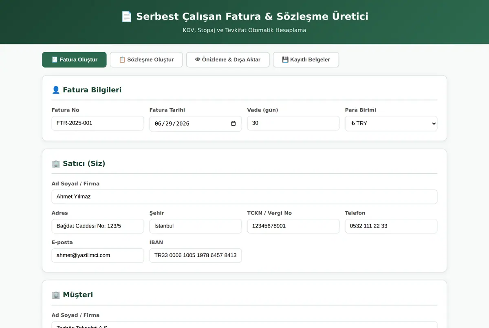Image resolution: width=489 pixels, height=328 pixels.
Task: Click the Adres field with Bağdat Caddesi
Action: coord(98,226)
